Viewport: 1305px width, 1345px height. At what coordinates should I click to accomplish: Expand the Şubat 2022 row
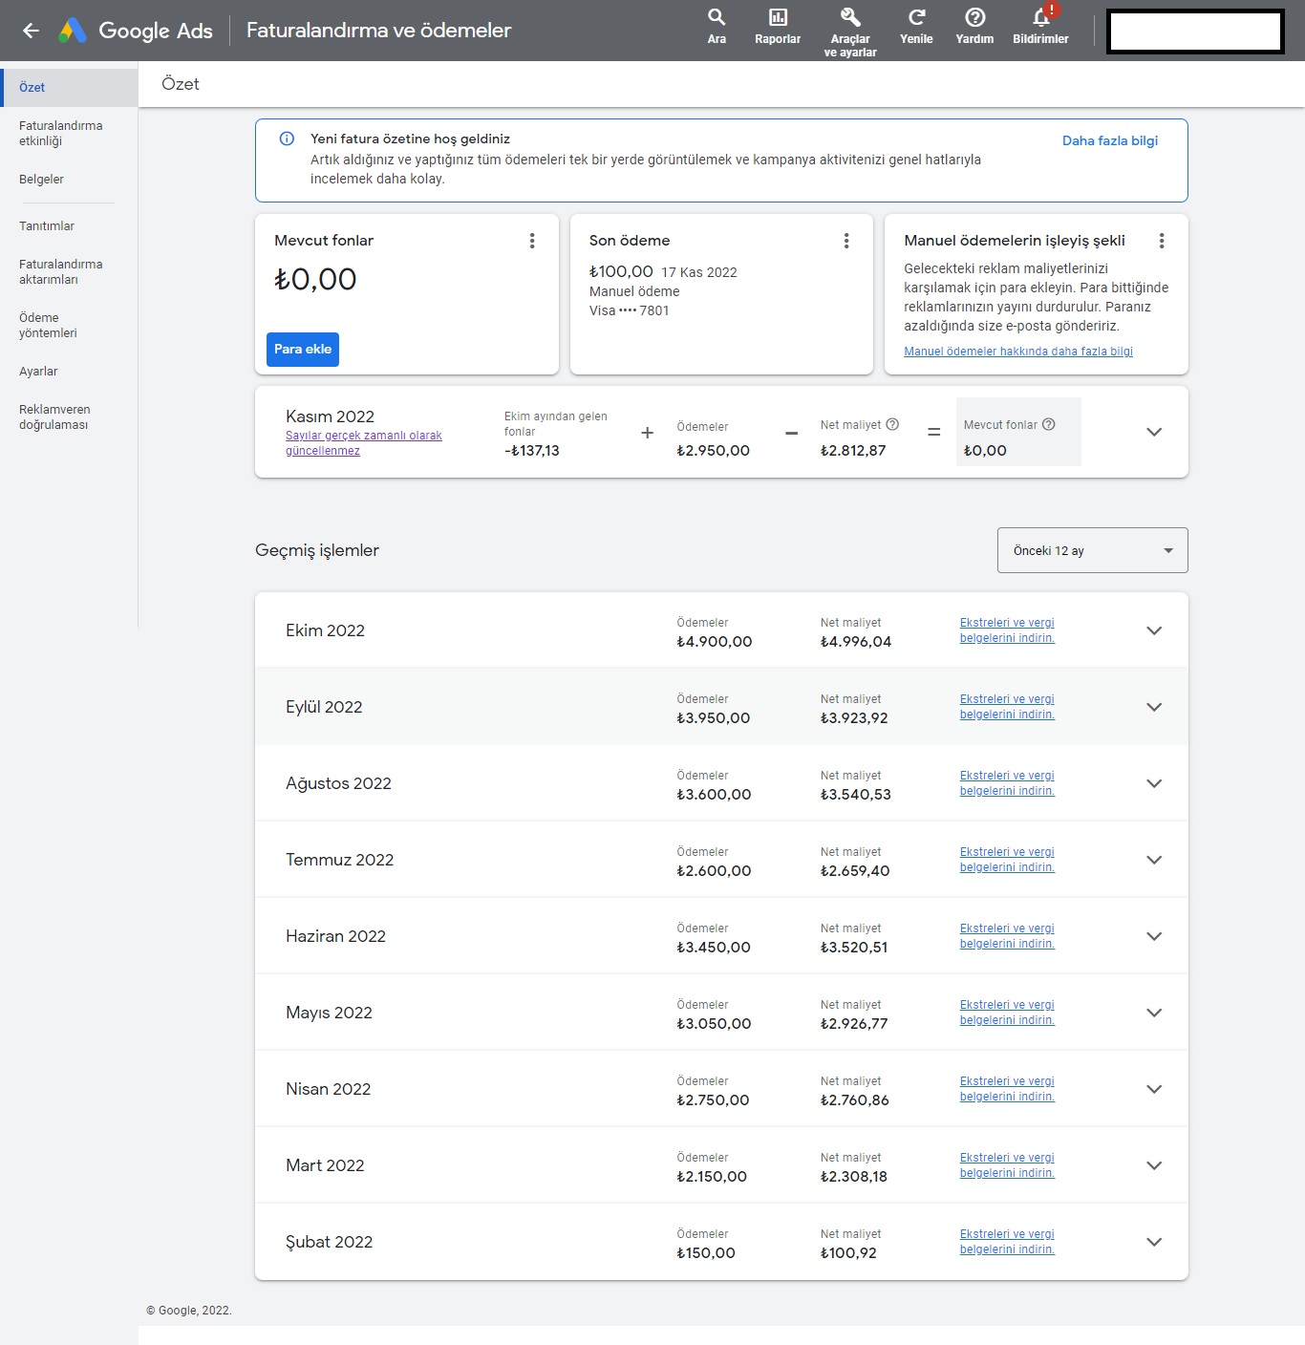1154,1242
